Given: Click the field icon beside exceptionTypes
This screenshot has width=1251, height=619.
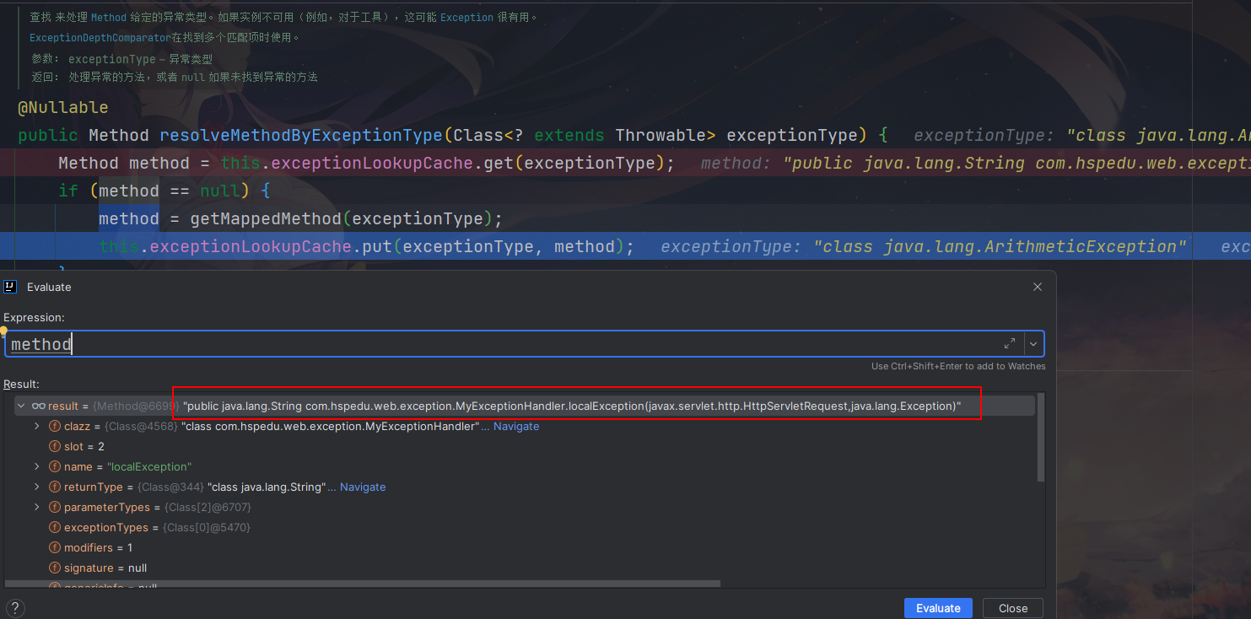Looking at the screenshot, I should click(55, 527).
